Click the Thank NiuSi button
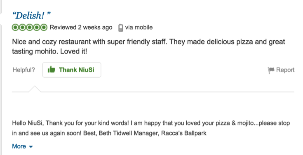 72,70
